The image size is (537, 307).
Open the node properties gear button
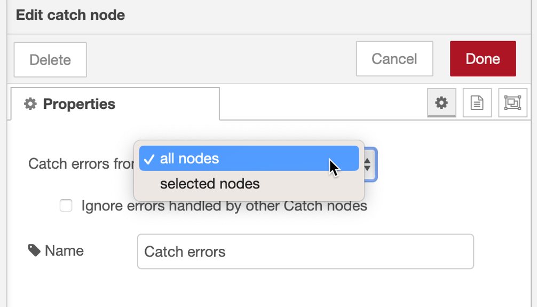tap(441, 103)
